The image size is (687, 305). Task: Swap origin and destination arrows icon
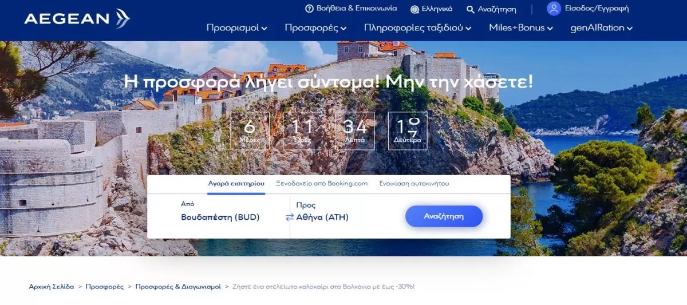pyautogui.click(x=290, y=217)
